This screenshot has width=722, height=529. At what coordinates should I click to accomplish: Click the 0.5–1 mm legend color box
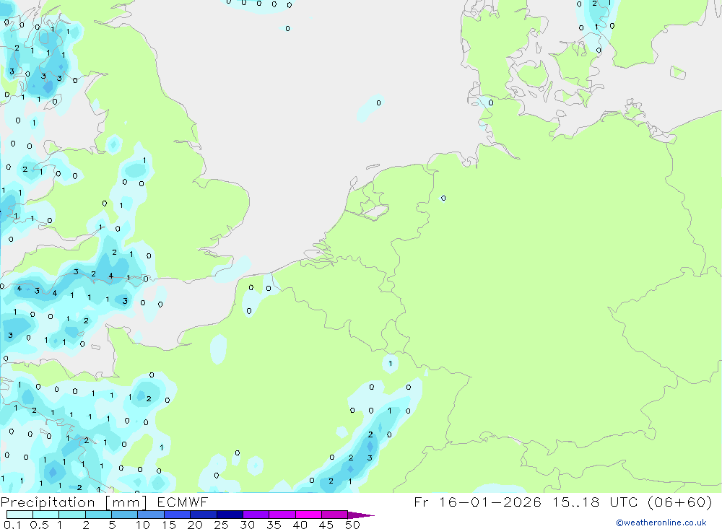tap(46, 515)
